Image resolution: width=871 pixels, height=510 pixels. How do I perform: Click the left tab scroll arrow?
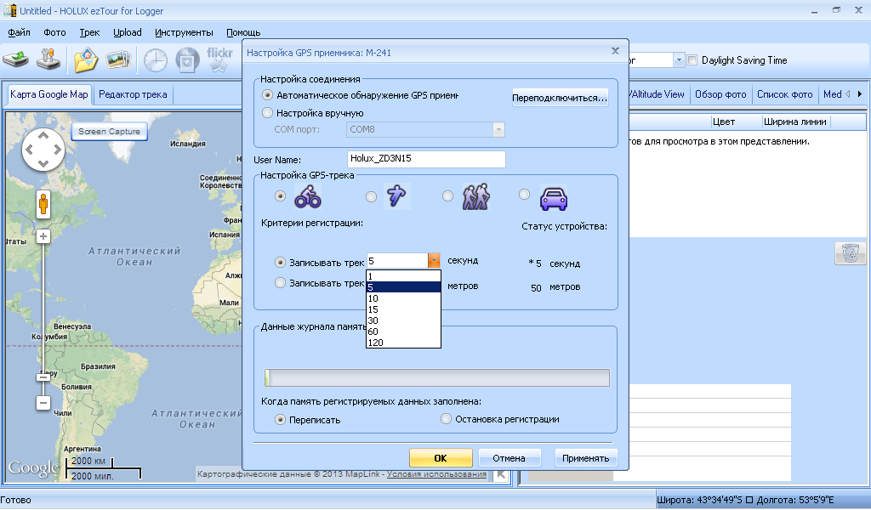(x=848, y=93)
